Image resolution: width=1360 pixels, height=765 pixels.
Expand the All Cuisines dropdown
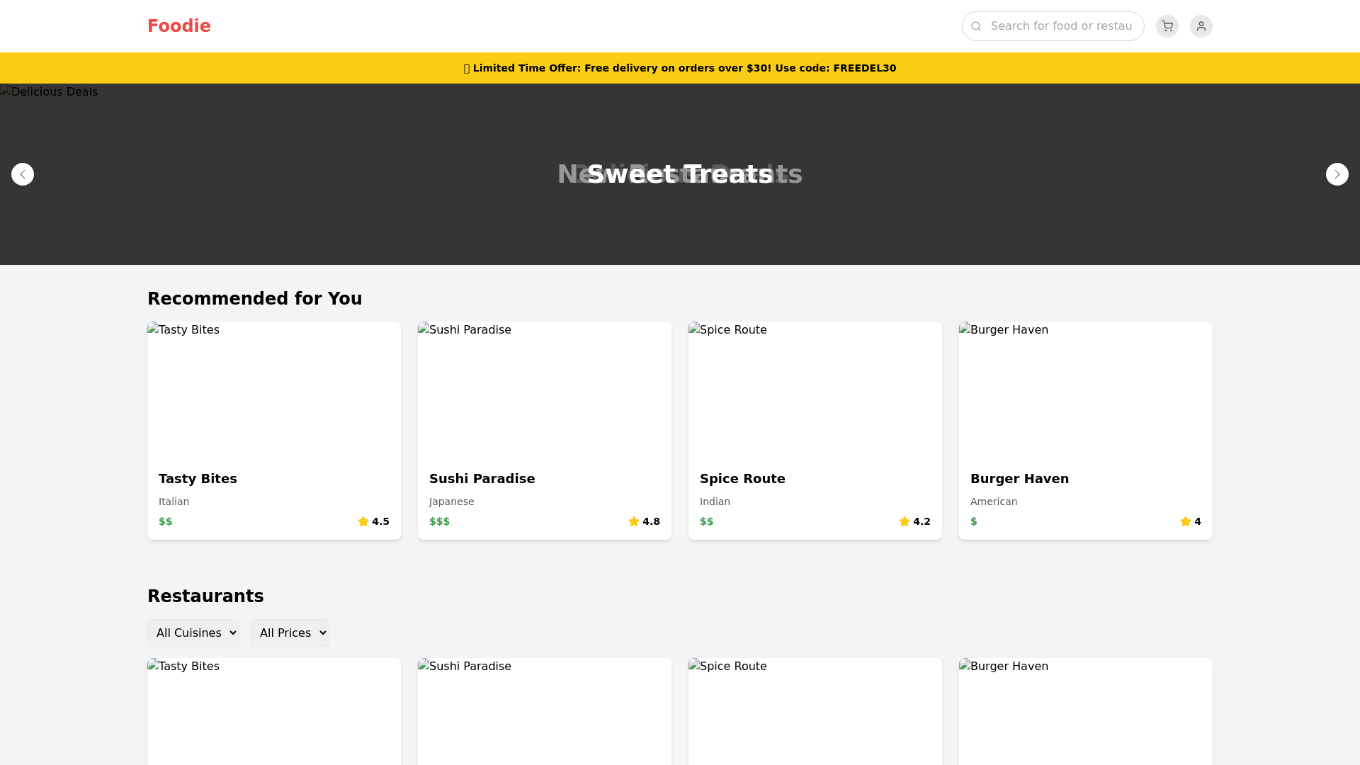[193, 633]
